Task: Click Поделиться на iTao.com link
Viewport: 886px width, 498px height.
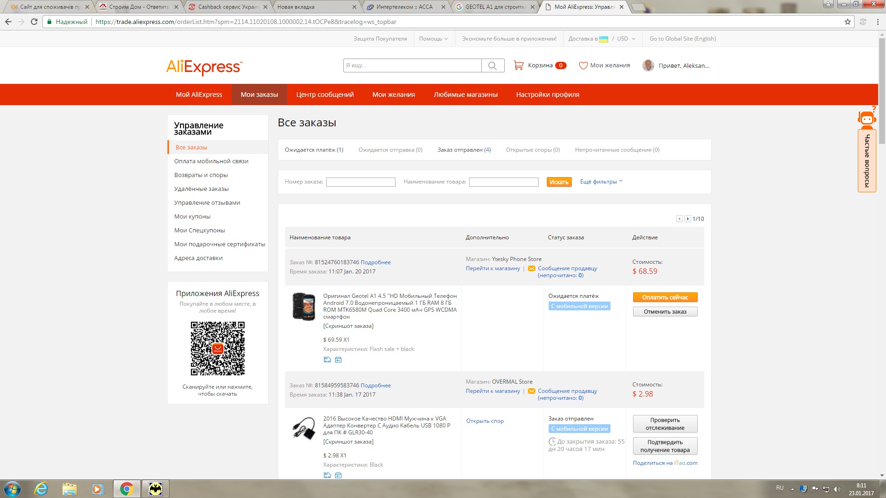Action: pos(665,463)
